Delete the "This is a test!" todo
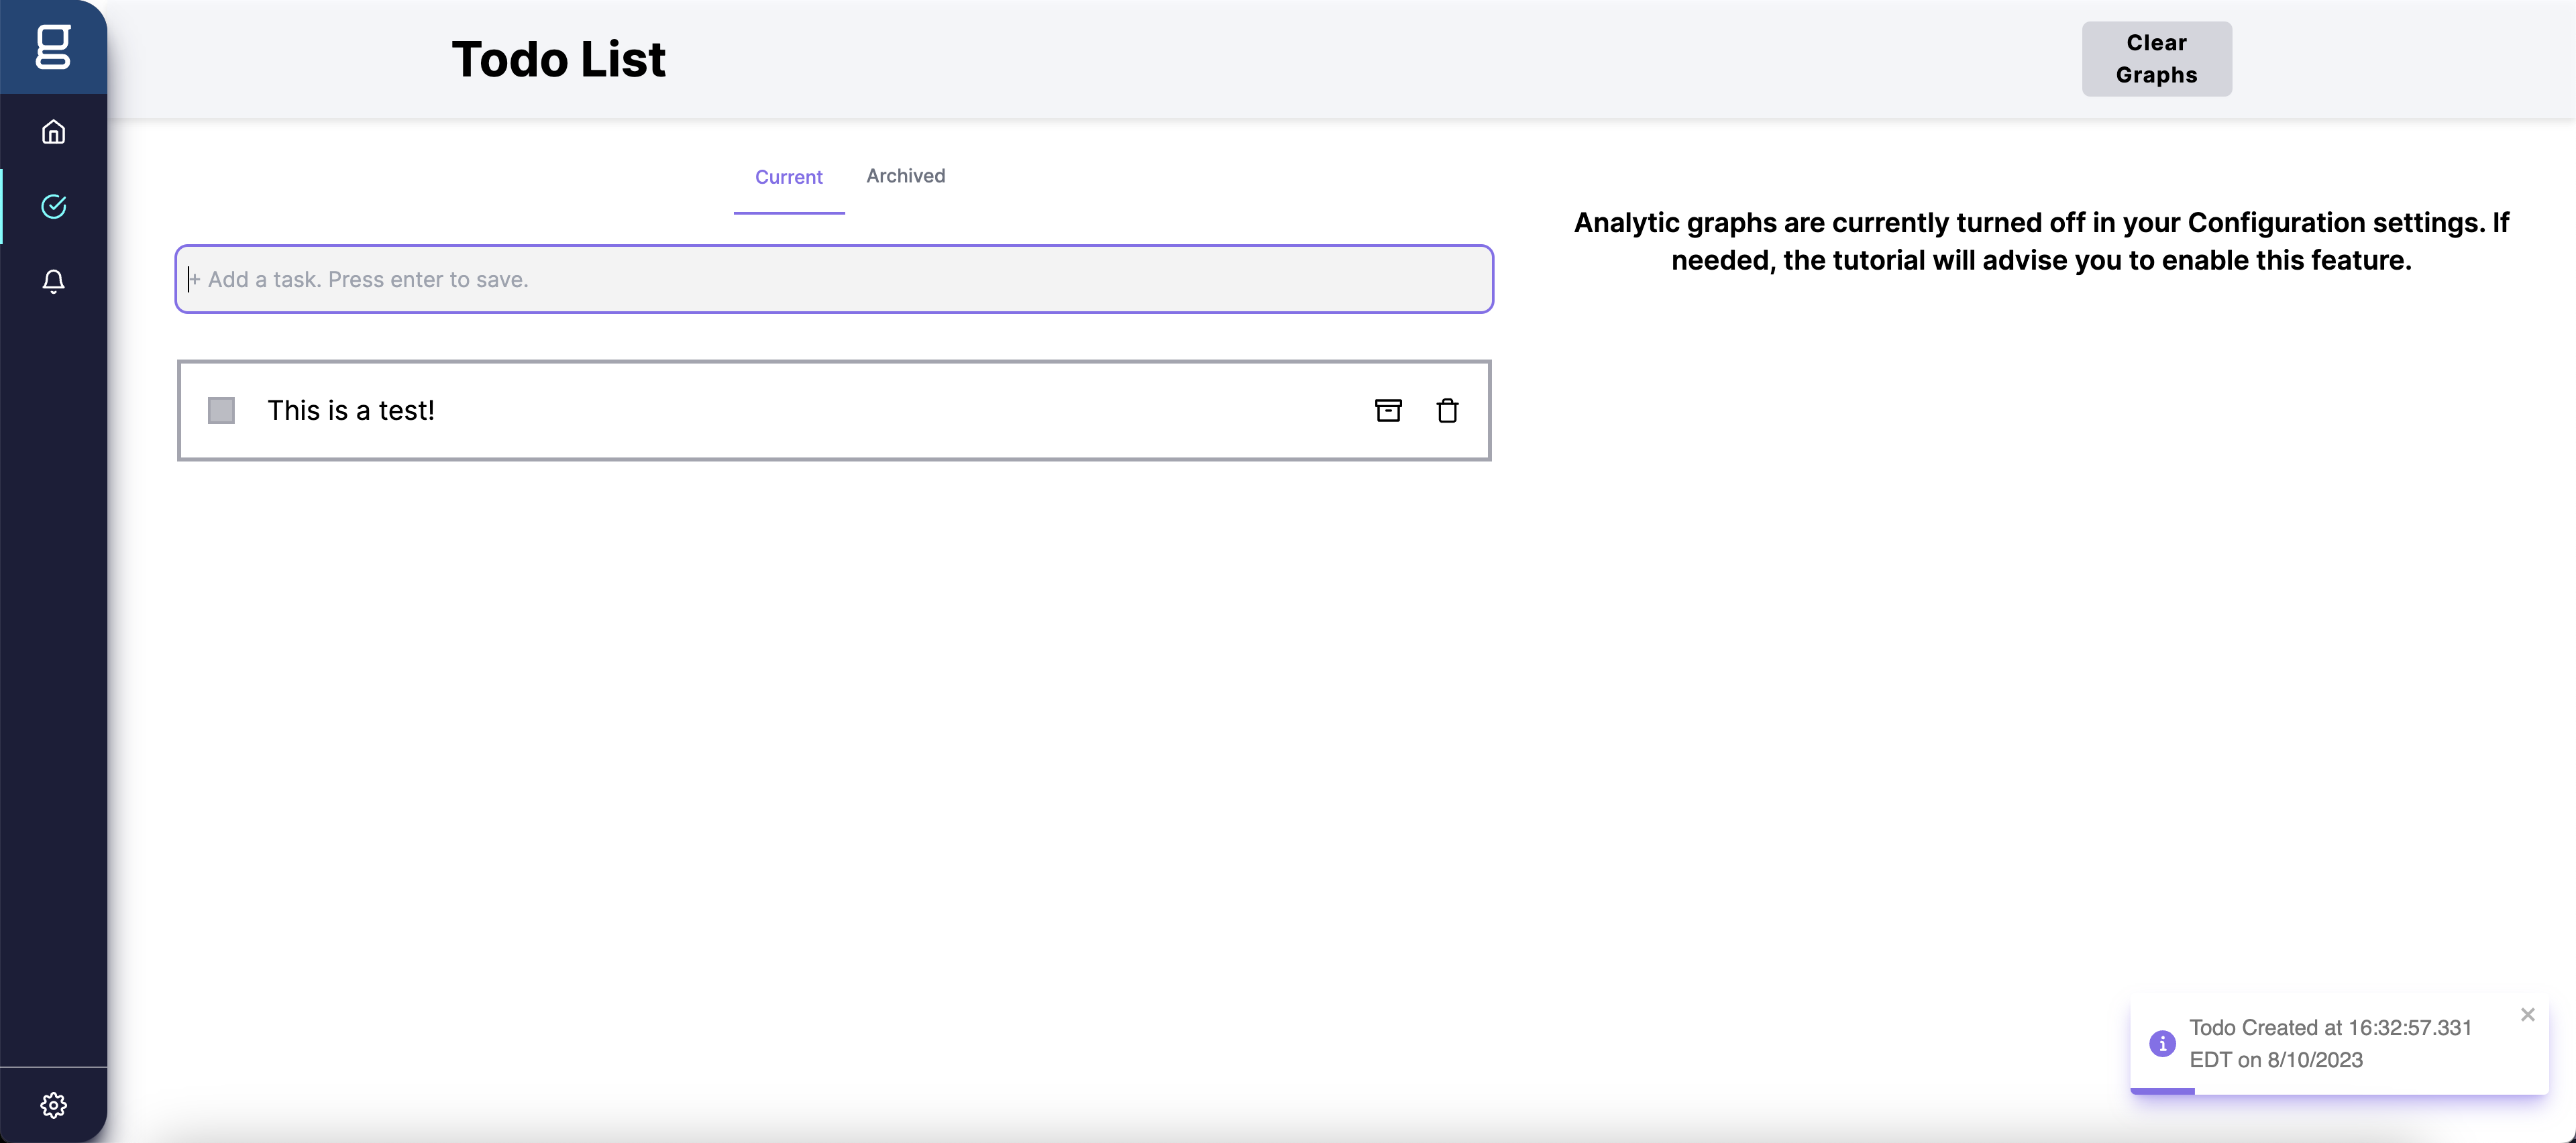 coord(1447,410)
